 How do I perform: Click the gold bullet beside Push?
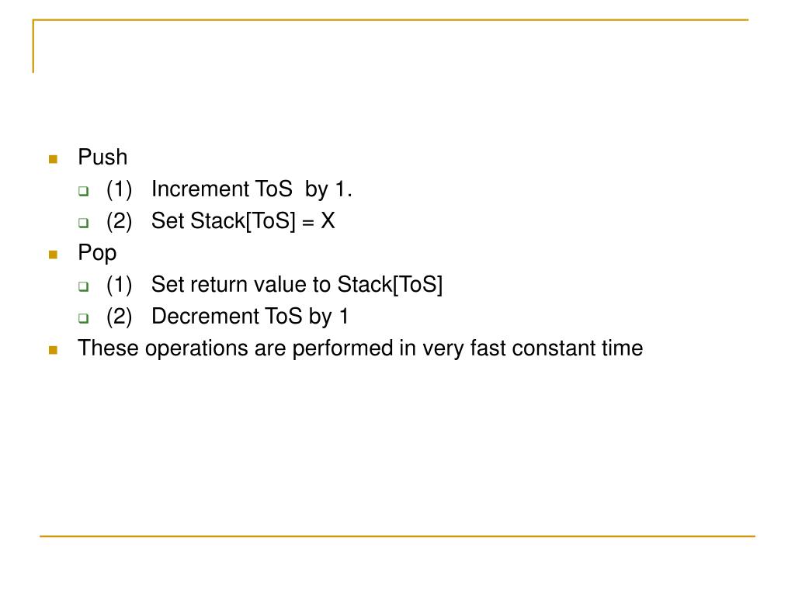tap(53, 159)
